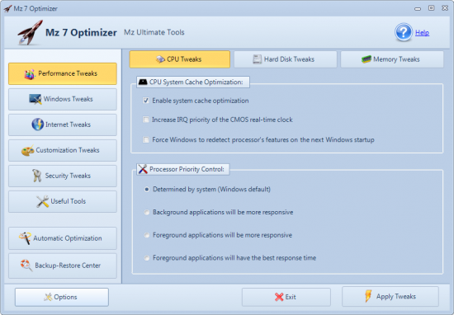Viewport: 454px width, 315px height.
Task: Select Determined by system radio option
Action: click(x=147, y=189)
